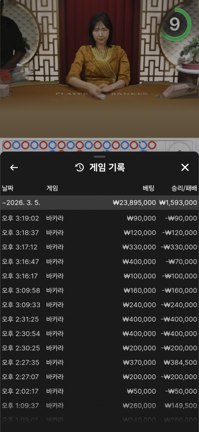Tap the live dealer video feed

click(99, 68)
